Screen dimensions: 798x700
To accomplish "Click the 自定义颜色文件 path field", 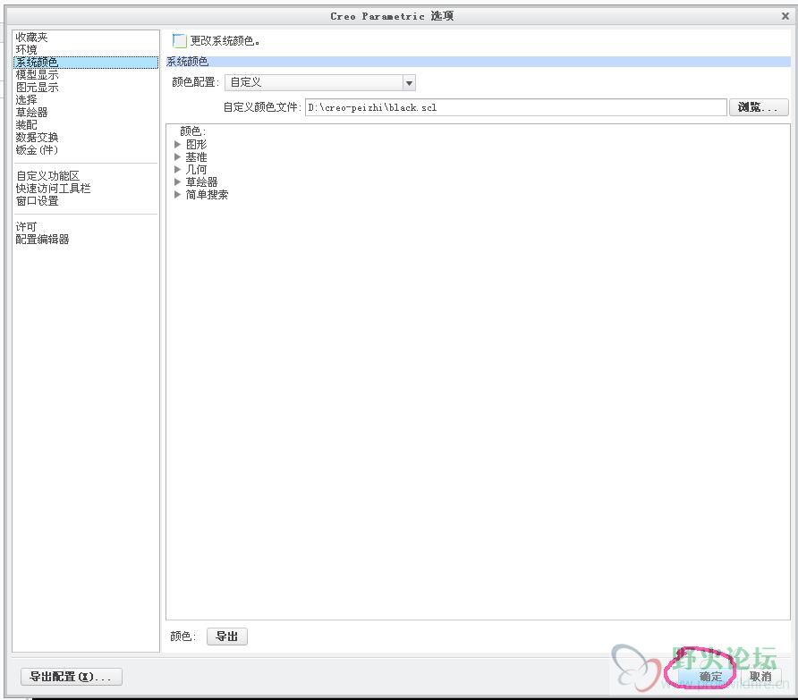I will pyautogui.click(x=515, y=107).
